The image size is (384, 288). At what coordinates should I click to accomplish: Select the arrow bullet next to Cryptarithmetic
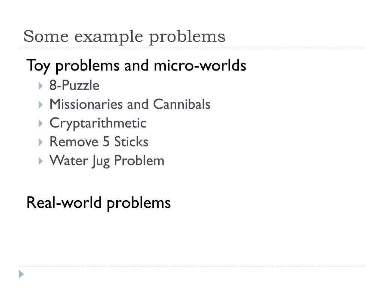click(41, 123)
